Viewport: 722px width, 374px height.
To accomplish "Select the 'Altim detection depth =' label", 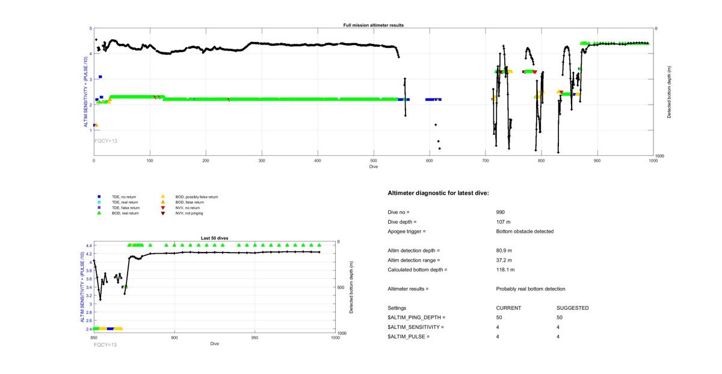I will pyautogui.click(x=414, y=250).
